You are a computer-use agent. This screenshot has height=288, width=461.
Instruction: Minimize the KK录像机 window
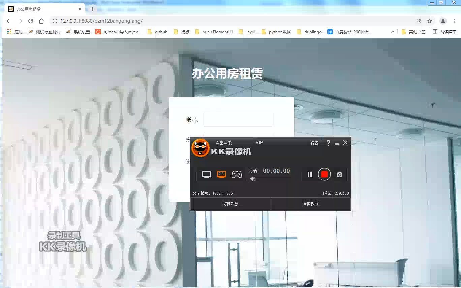pos(337,143)
